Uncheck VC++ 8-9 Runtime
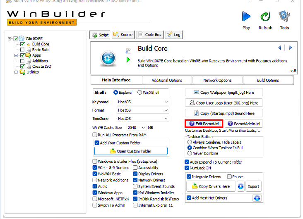Viewport: 303px width, 219px height. click(x=95, y=167)
